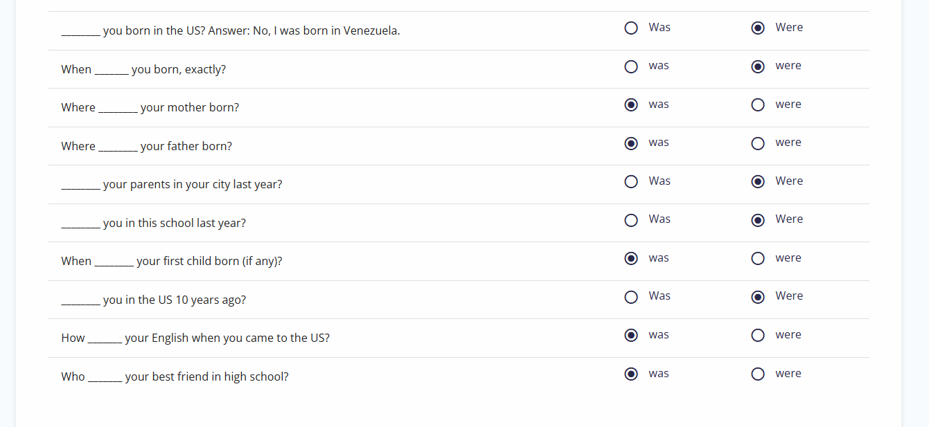Select 'Was' for 'your parents in your city' row

631,182
